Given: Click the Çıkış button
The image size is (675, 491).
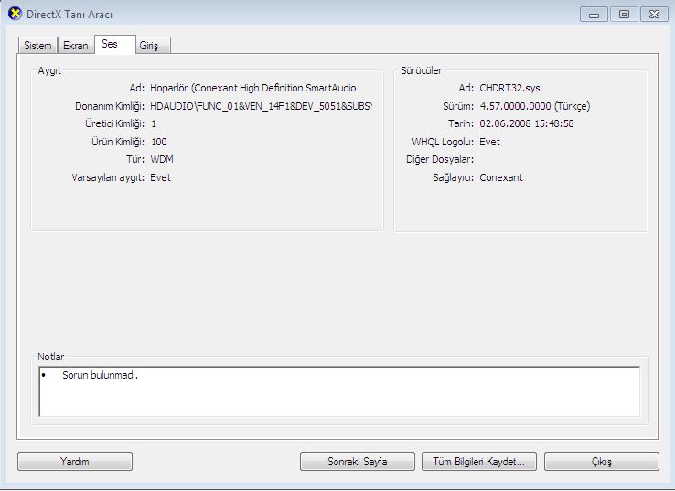Looking at the screenshot, I should click(602, 462).
